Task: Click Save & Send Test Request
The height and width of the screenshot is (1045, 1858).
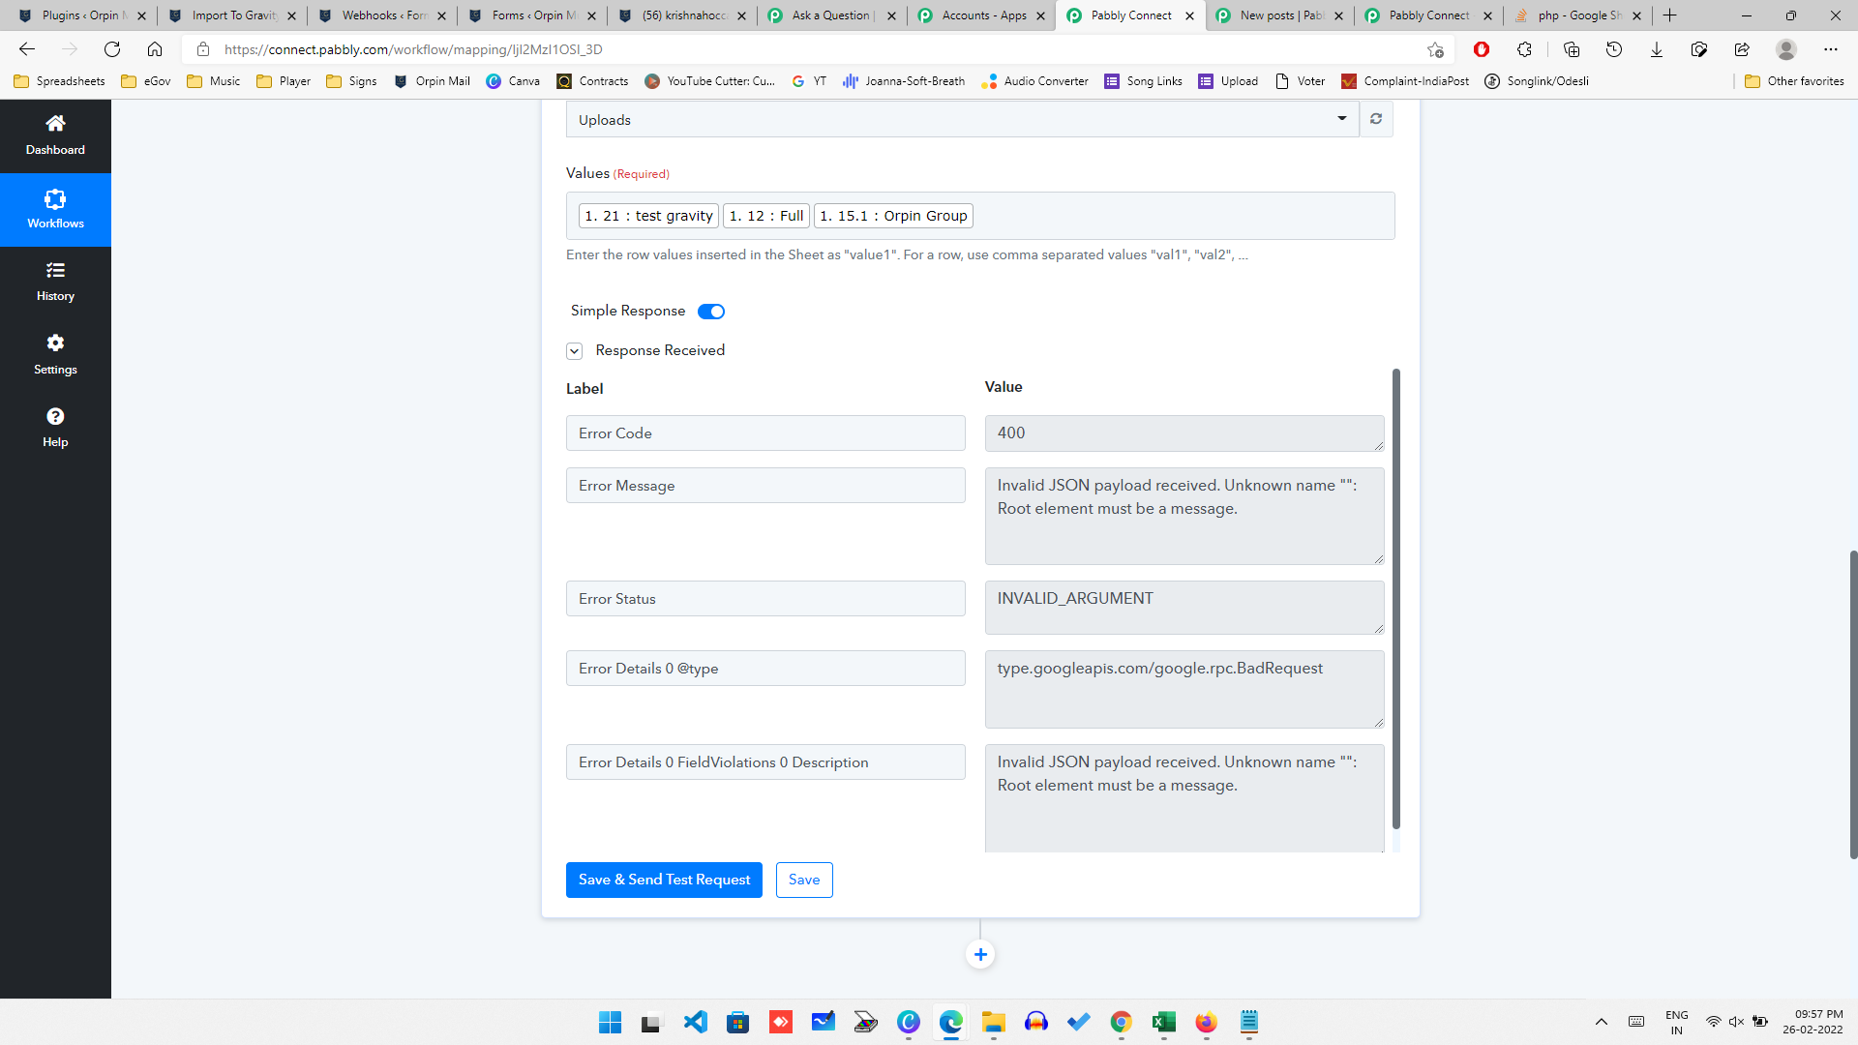Action: [664, 880]
